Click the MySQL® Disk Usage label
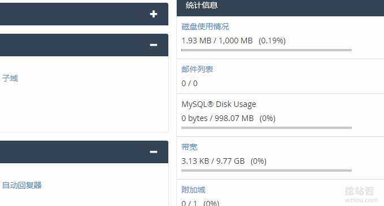This screenshot has height=206, width=384. click(x=219, y=104)
